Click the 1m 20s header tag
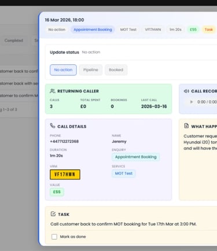This screenshot has height=251, width=217. click(175, 29)
